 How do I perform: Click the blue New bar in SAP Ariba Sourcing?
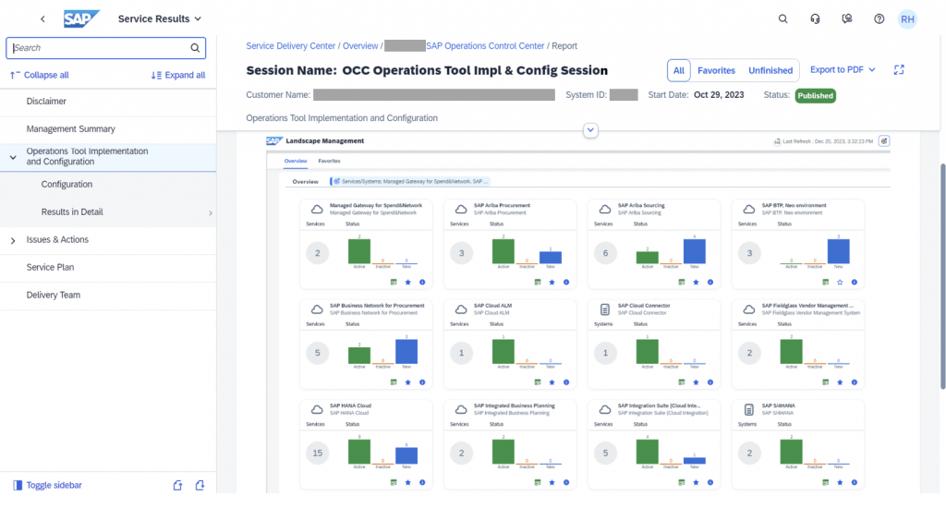[x=695, y=251]
